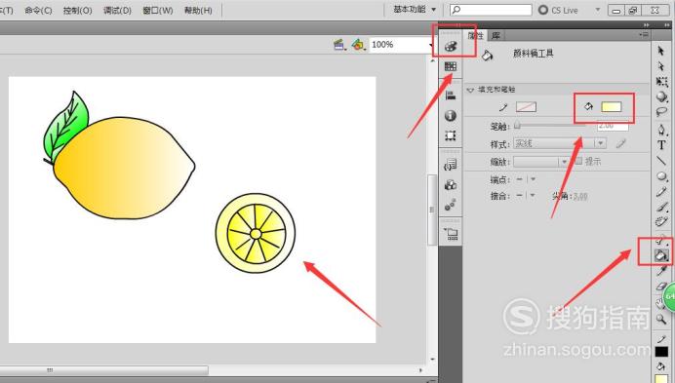Select the Pen tool
675x383 pixels.
[661, 130]
